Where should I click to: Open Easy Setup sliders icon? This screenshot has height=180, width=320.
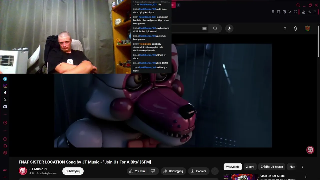pos(315,12)
